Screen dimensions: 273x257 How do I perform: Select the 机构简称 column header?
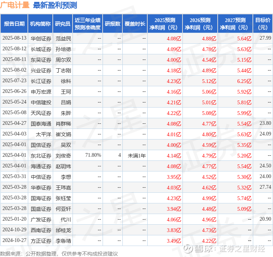40,24
